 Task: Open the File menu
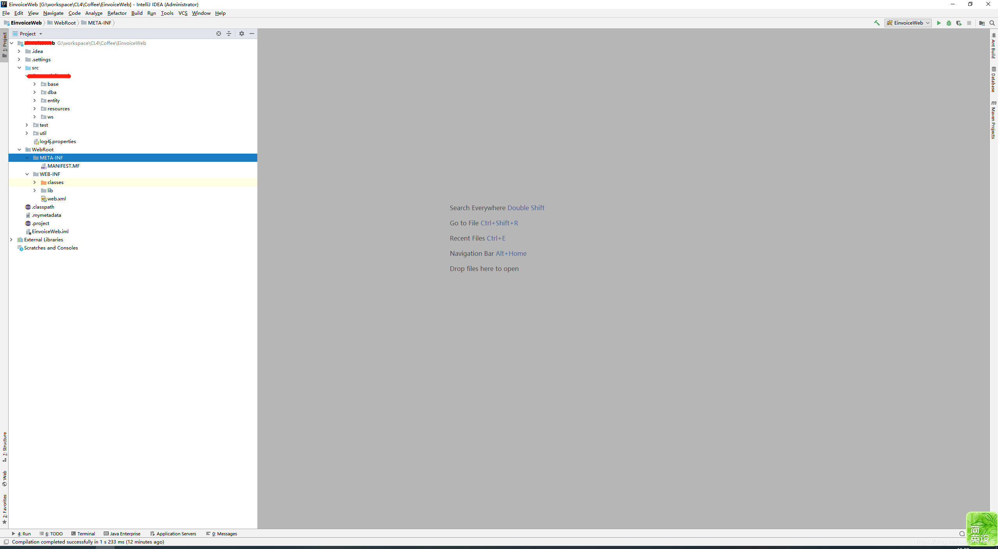coord(6,13)
